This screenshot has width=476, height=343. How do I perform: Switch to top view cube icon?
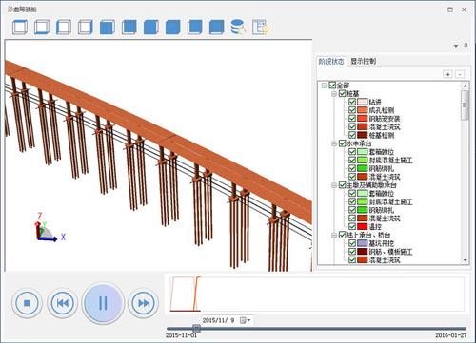(x=20, y=27)
